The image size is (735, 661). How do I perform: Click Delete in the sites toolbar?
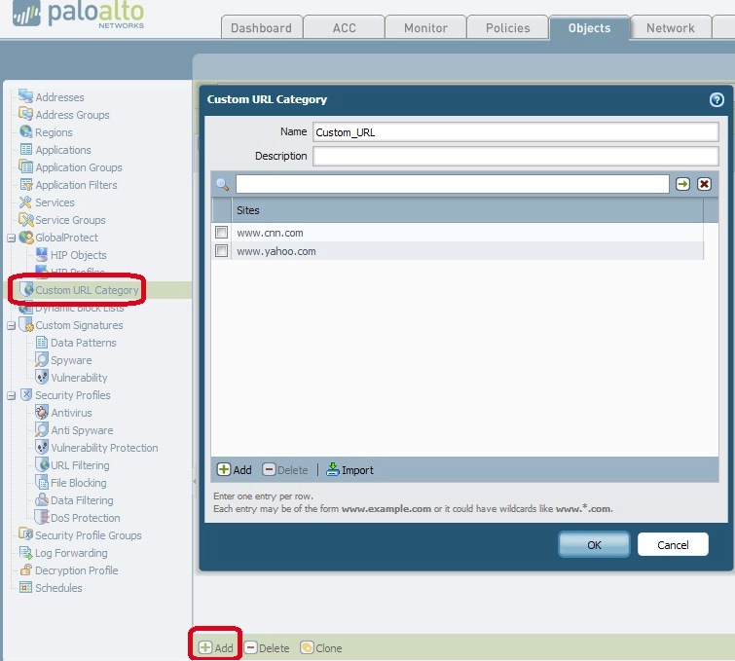285,470
